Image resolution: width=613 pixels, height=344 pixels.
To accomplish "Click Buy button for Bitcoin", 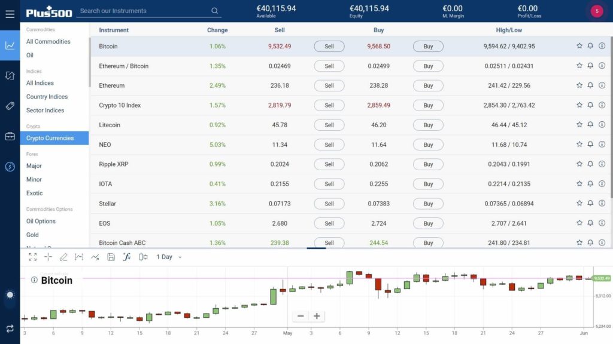I will [428, 46].
